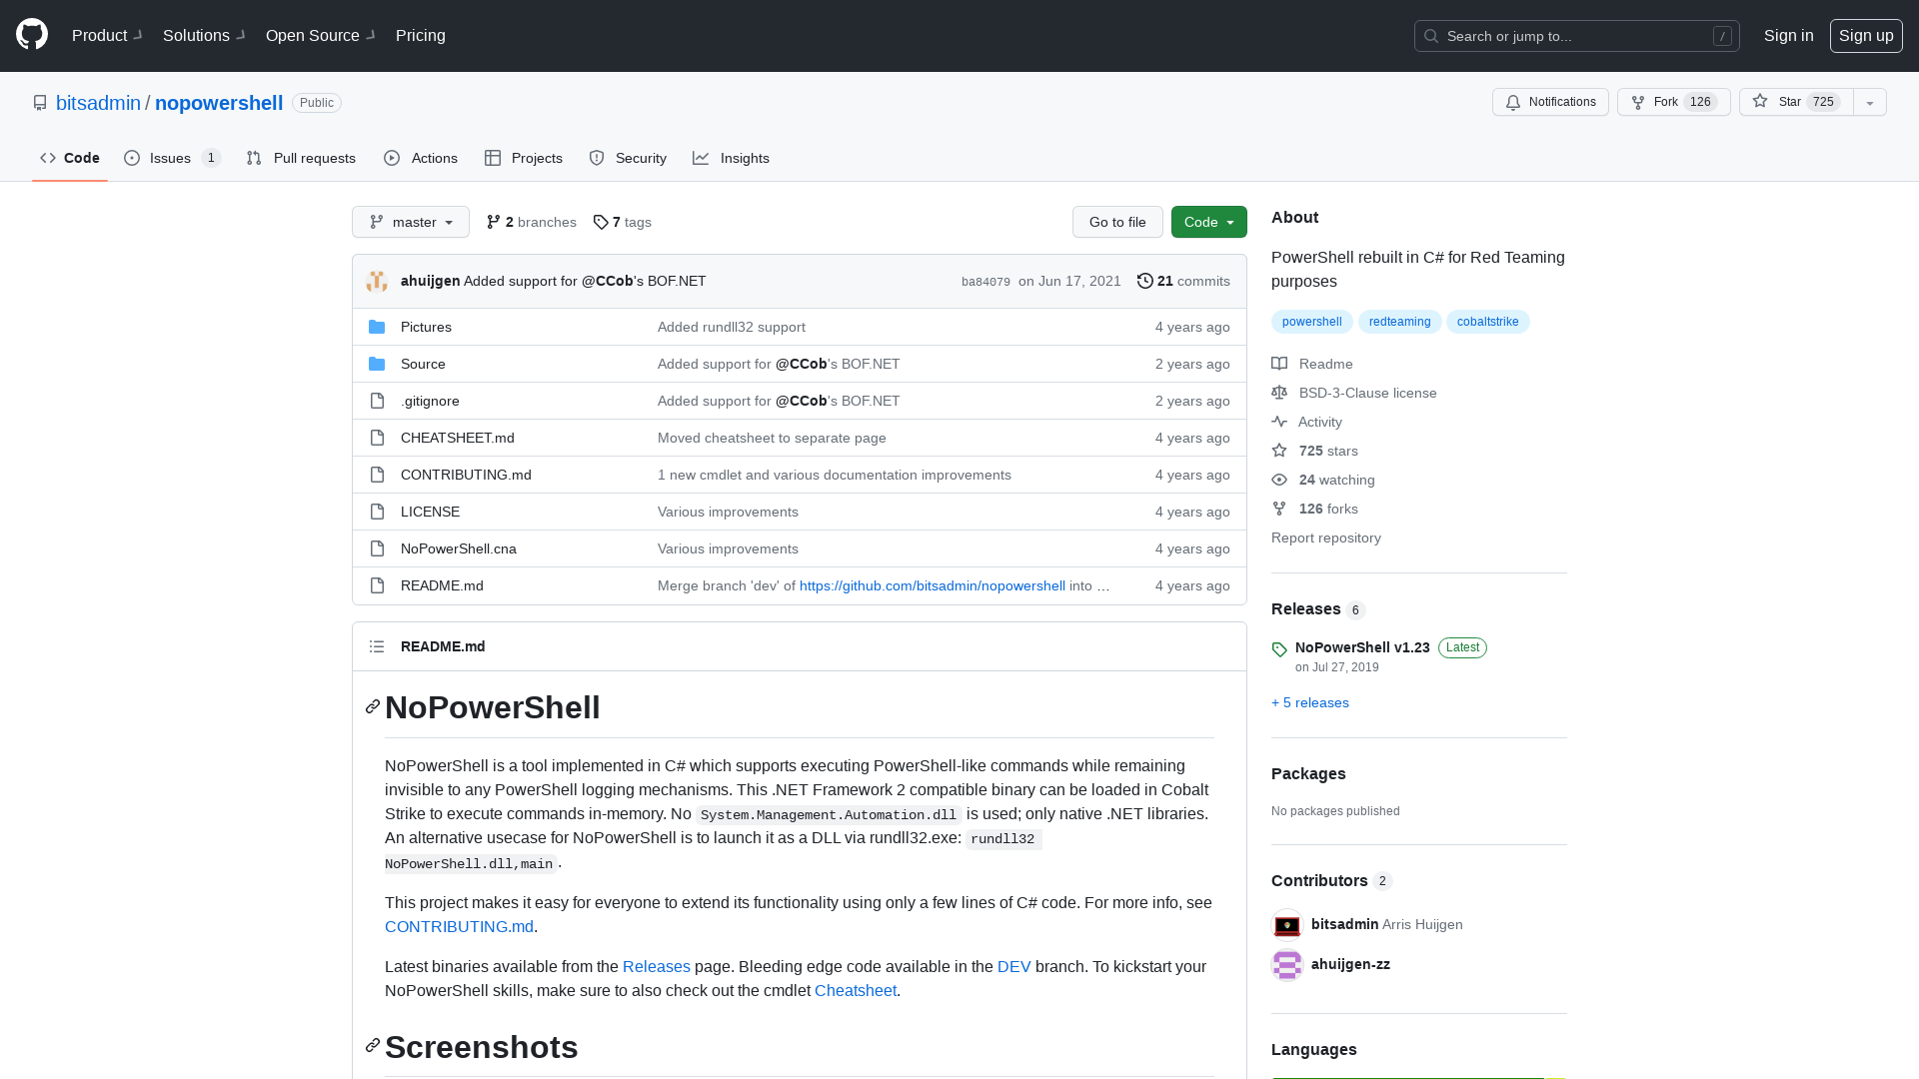Click Report repository link

click(x=1325, y=538)
